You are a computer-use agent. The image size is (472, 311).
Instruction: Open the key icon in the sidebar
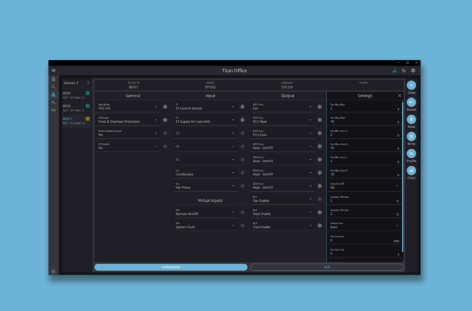[x=54, y=110]
